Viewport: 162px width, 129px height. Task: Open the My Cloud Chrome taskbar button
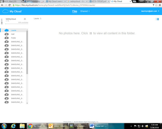pos(37,126)
